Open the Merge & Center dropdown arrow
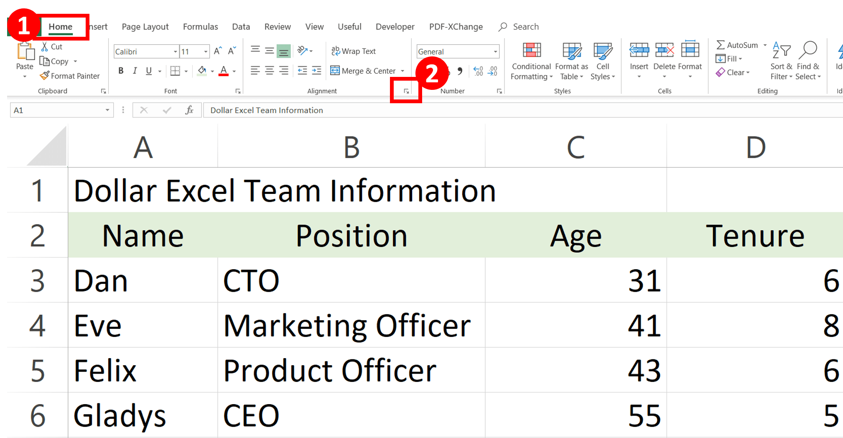 point(402,71)
